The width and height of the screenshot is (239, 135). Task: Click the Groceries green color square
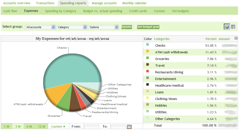[148, 58]
